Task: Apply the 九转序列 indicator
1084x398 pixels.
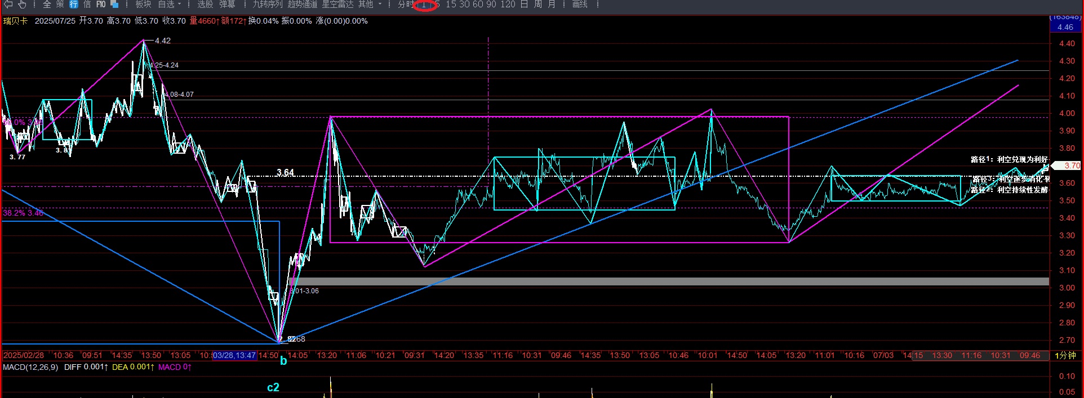Action: tap(268, 5)
